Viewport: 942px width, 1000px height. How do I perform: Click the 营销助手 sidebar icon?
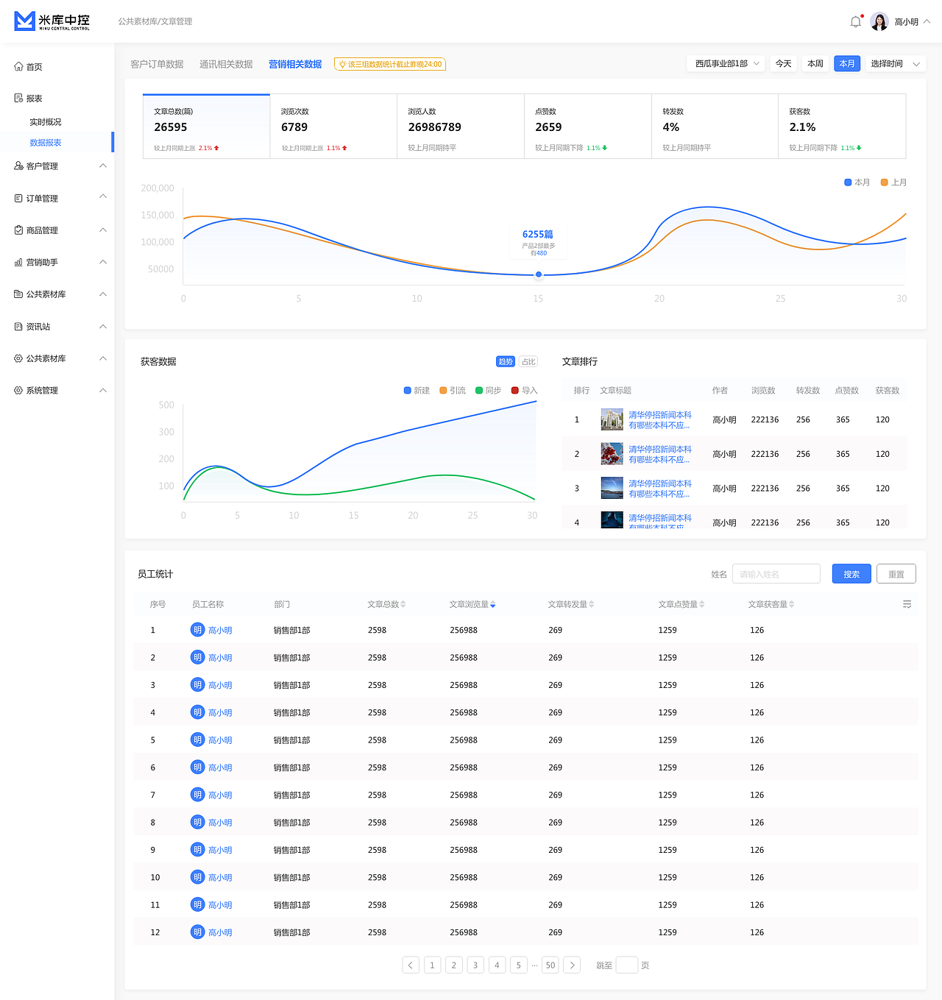click(x=18, y=263)
